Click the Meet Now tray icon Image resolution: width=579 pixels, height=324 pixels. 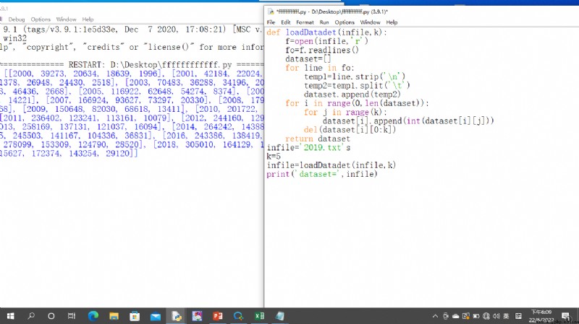(x=446, y=316)
